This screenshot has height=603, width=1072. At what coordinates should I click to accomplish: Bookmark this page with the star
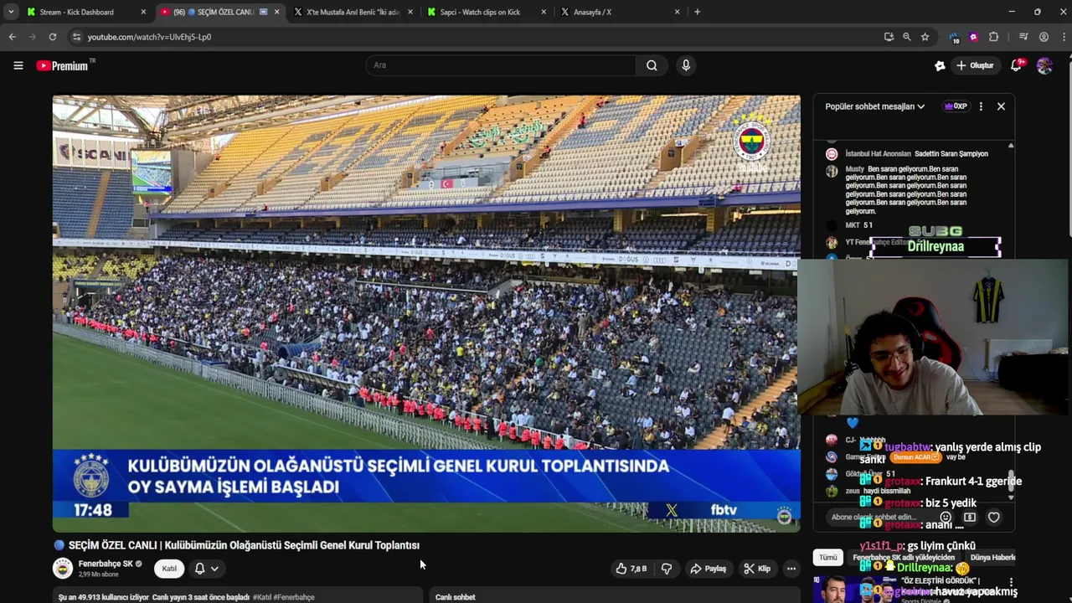coord(925,37)
